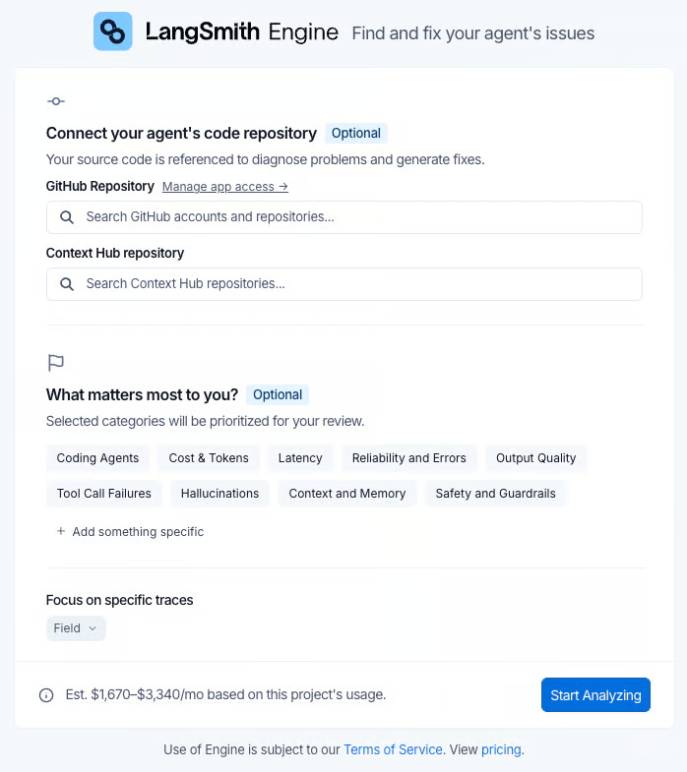The width and height of the screenshot is (687, 772).
Task: Click the commit node icon above Connect repository
Action: (x=56, y=101)
